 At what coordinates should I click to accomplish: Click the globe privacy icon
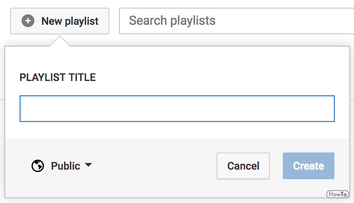pyautogui.click(x=38, y=166)
